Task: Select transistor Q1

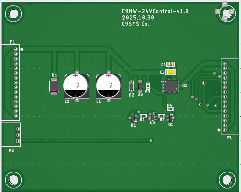Action: click(x=171, y=118)
